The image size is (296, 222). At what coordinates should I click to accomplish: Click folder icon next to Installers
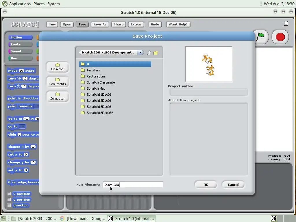[83, 70]
